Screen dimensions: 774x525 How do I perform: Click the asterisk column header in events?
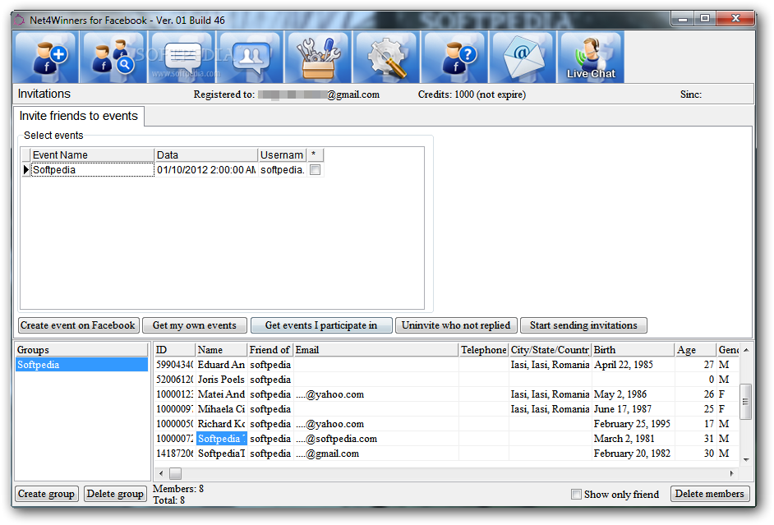(315, 155)
